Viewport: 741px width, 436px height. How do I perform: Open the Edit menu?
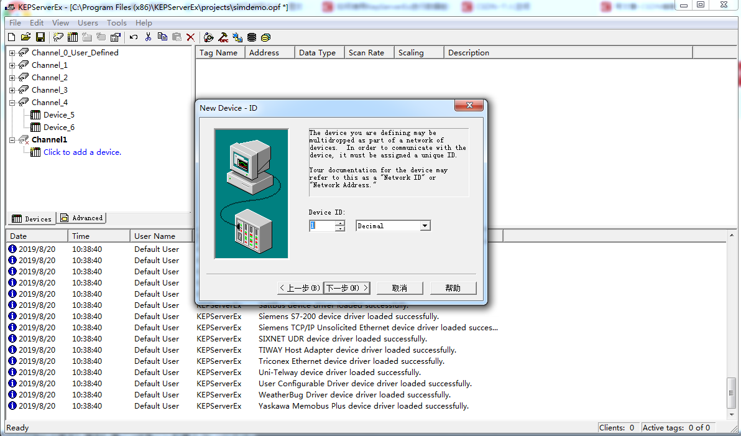tap(37, 22)
